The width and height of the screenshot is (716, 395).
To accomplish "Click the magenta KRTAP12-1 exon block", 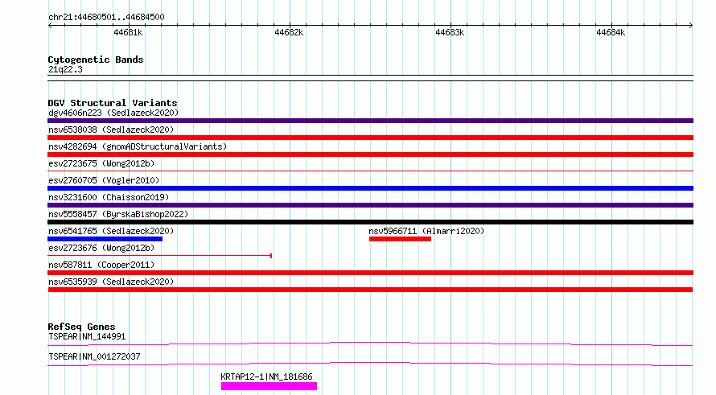I will pos(269,386).
